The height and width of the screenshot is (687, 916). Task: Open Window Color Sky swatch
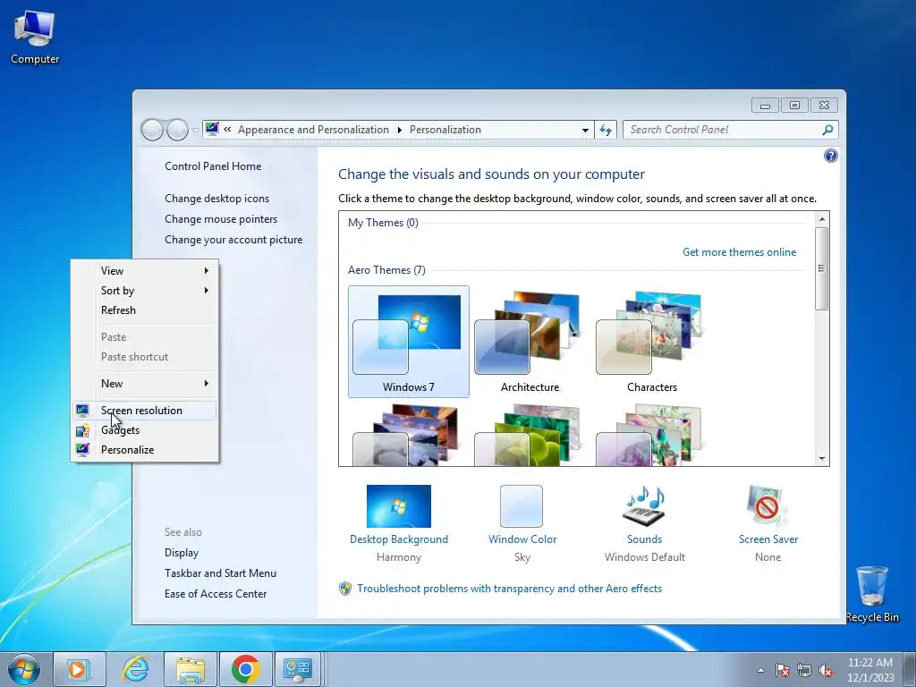[x=522, y=506]
